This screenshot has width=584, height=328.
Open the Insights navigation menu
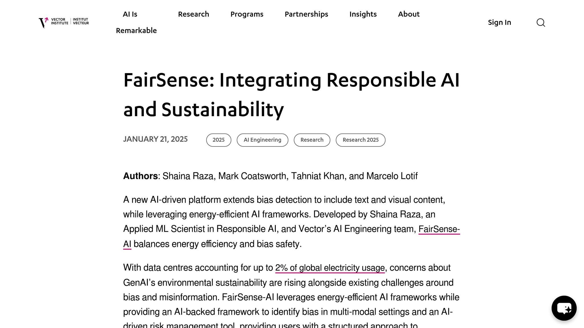363,14
